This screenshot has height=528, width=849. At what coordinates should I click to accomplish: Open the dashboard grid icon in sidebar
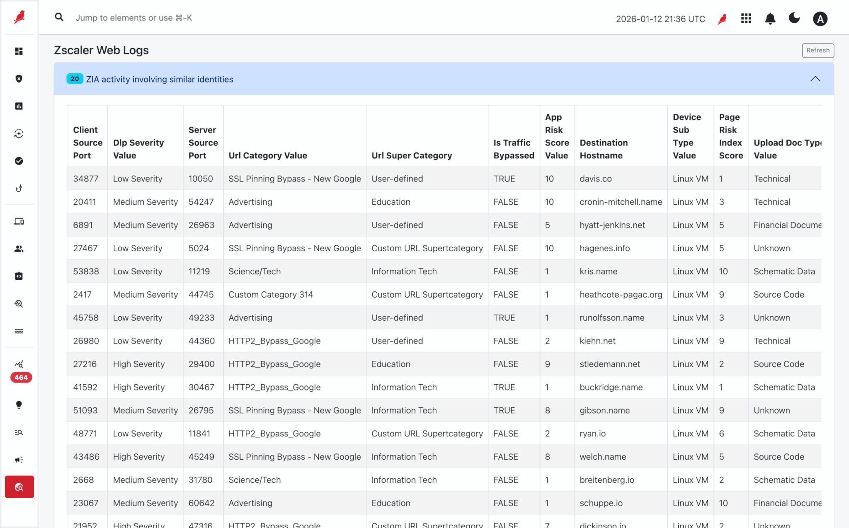19,51
